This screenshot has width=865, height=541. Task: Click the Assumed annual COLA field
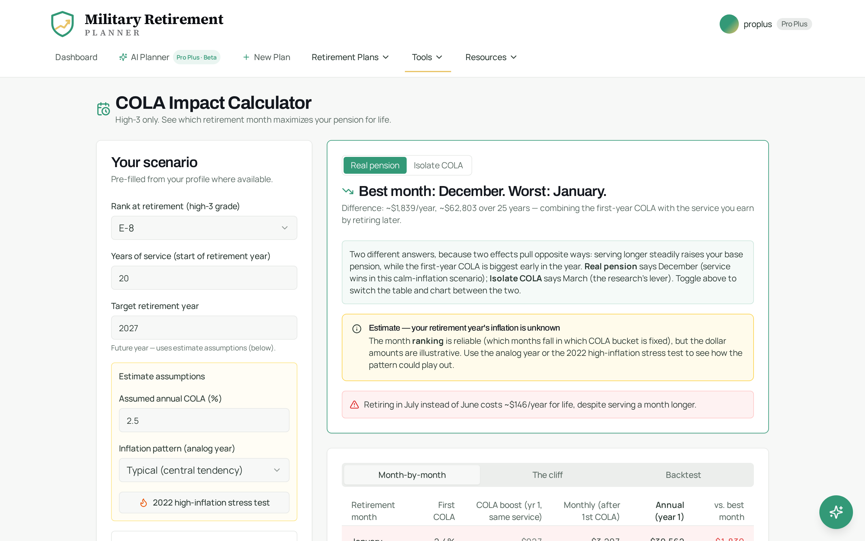pyautogui.click(x=204, y=420)
